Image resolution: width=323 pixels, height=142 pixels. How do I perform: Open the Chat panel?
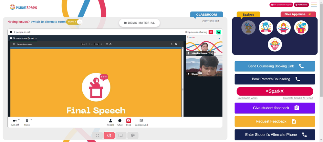tap(120, 122)
